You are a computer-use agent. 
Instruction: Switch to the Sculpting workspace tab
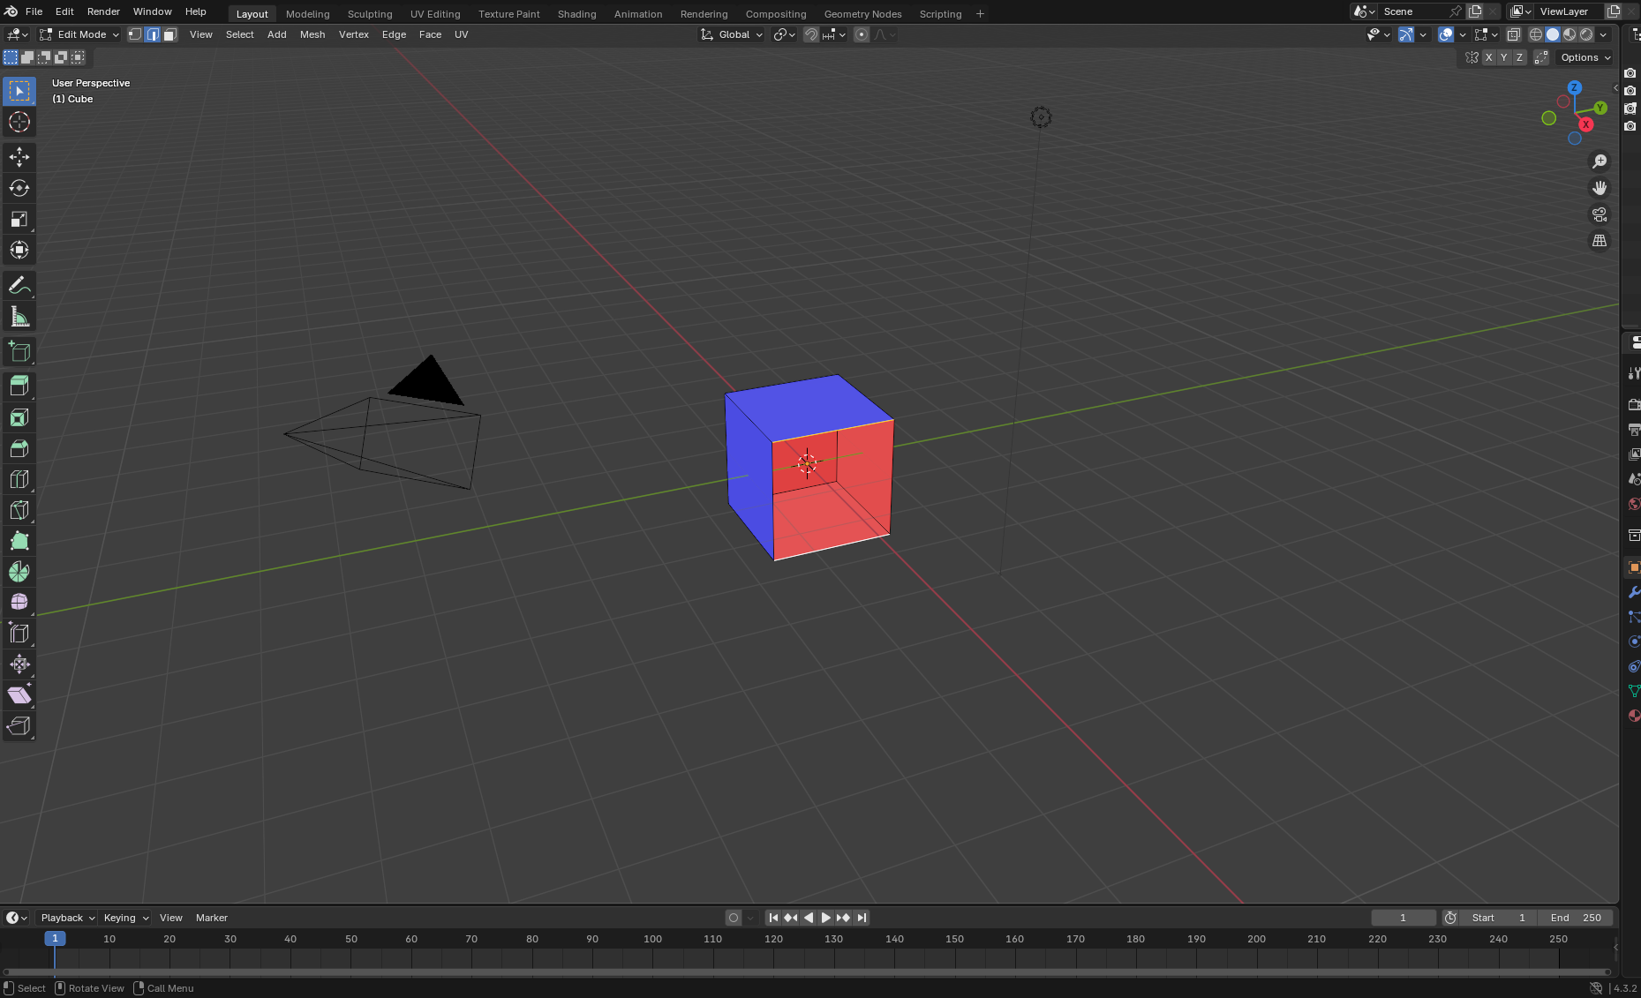click(370, 14)
